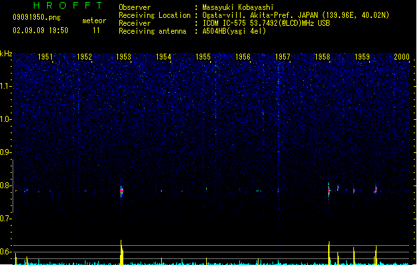This screenshot has width=417, height=265.
Task: Click the 1.1 kHz frequency label
Action: 5,86
